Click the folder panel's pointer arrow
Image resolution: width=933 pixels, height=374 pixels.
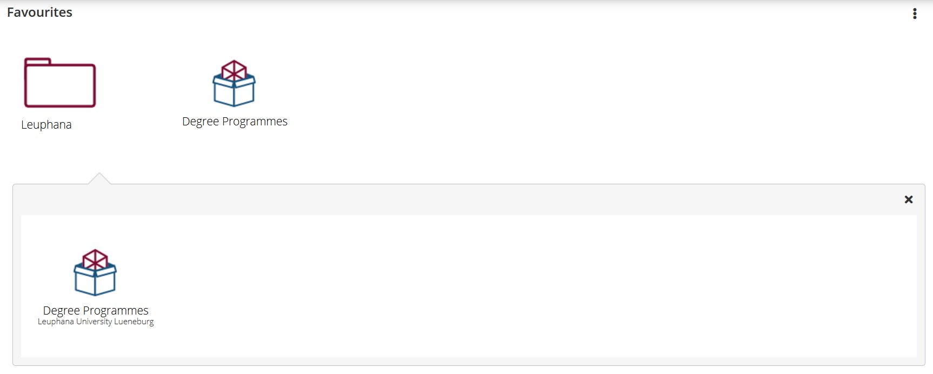click(x=99, y=178)
